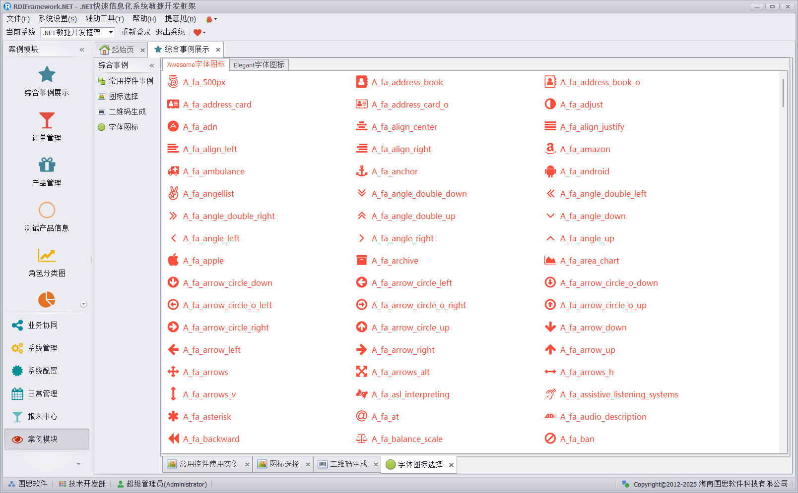Collapse the 综合事例 panel

click(152, 65)
